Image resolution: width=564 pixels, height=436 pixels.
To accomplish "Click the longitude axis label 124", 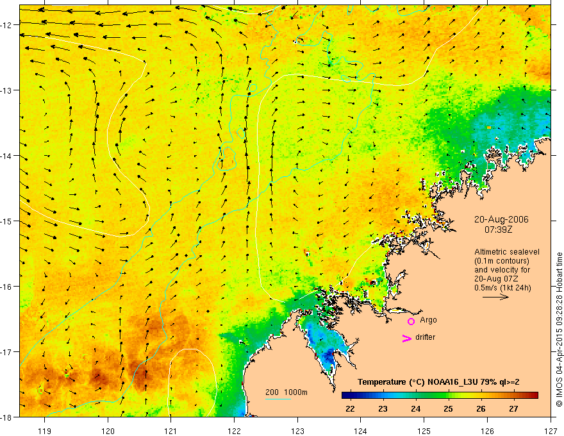I will (x=361, y=431).
